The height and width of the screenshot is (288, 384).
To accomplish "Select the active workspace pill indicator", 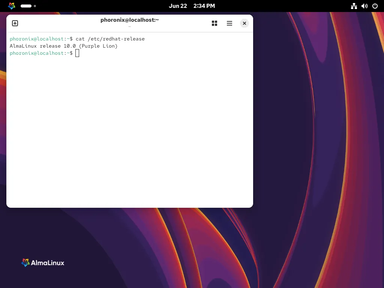I will [x=26, y=6].
